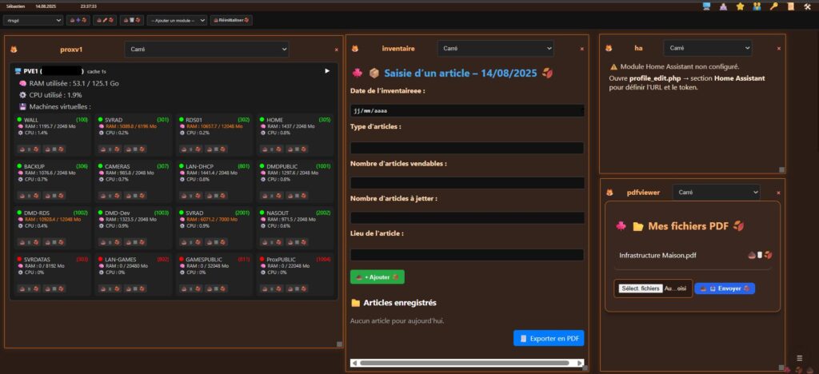
Task: Open the 'Ajouter un module' dropdown
Action: 177,20
